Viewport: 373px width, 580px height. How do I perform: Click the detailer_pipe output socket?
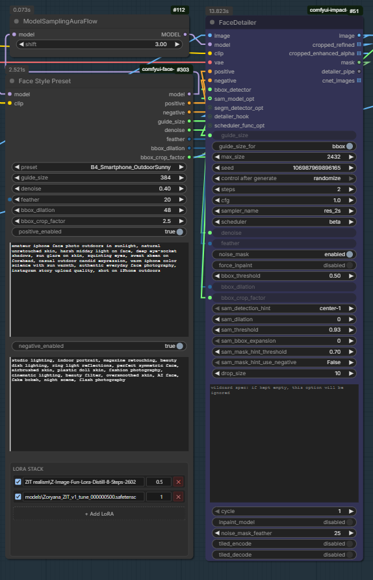click(x=359, y=72)
